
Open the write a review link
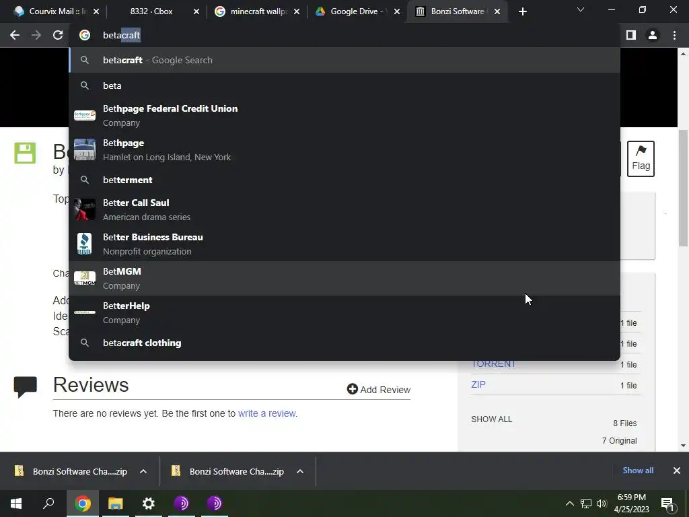tap(268, 413)
